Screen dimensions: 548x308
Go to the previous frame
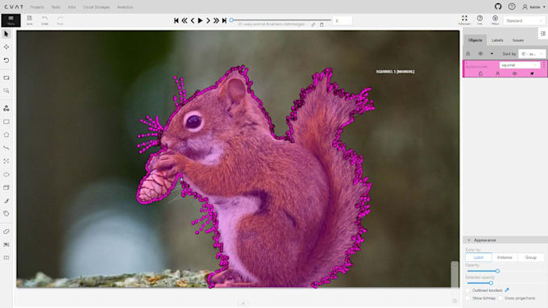[x=193, y=21]
